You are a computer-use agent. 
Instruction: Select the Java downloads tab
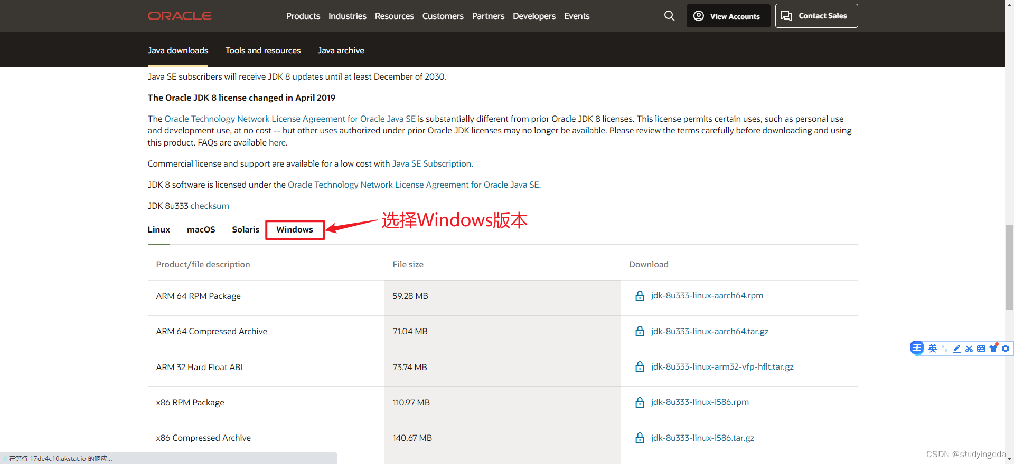(178, 51)
